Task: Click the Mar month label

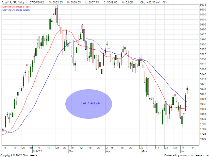Action: [71, 151]
